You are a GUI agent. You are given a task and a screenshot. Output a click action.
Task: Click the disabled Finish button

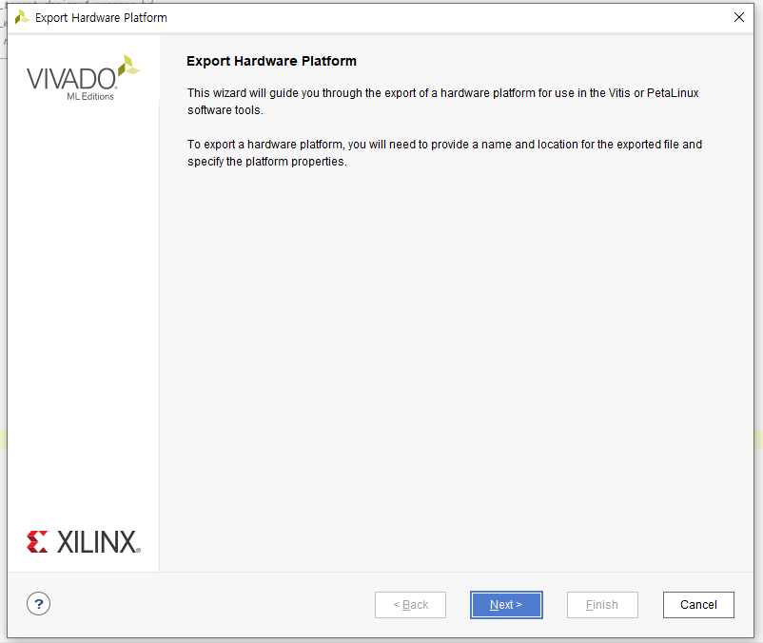coord(602,605)
